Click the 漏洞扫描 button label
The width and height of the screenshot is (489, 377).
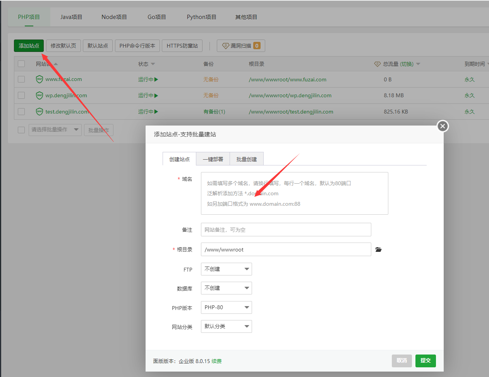coord(241,46)
